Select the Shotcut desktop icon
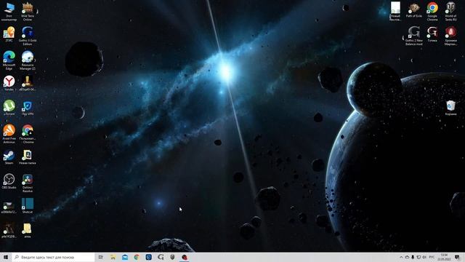The width and height of the screenshot is (465, 262). coord(28,205)
